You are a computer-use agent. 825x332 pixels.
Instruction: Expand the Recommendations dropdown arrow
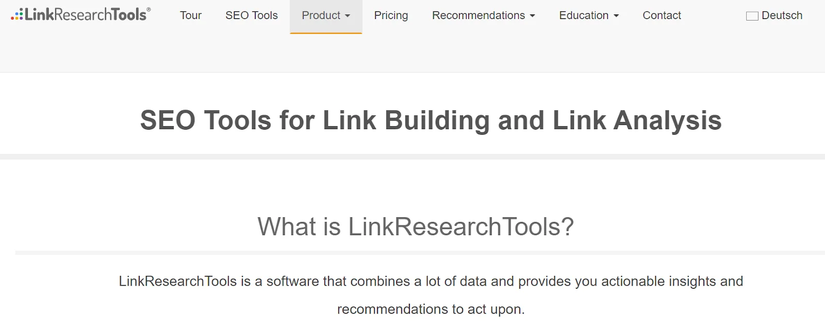click(x=533, y=16)
